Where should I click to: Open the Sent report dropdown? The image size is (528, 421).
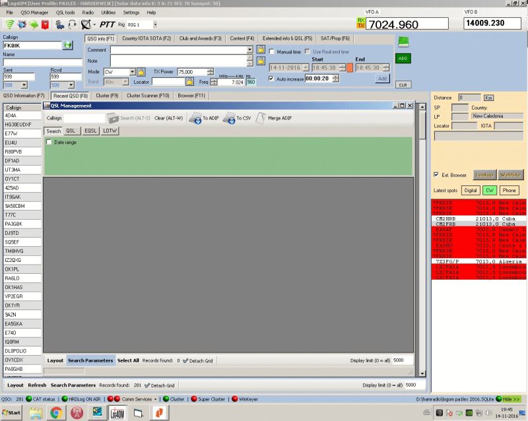point(24,85)
